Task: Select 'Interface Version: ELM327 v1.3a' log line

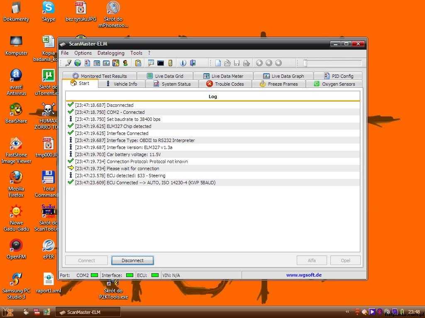Action: tap(213, 147)
